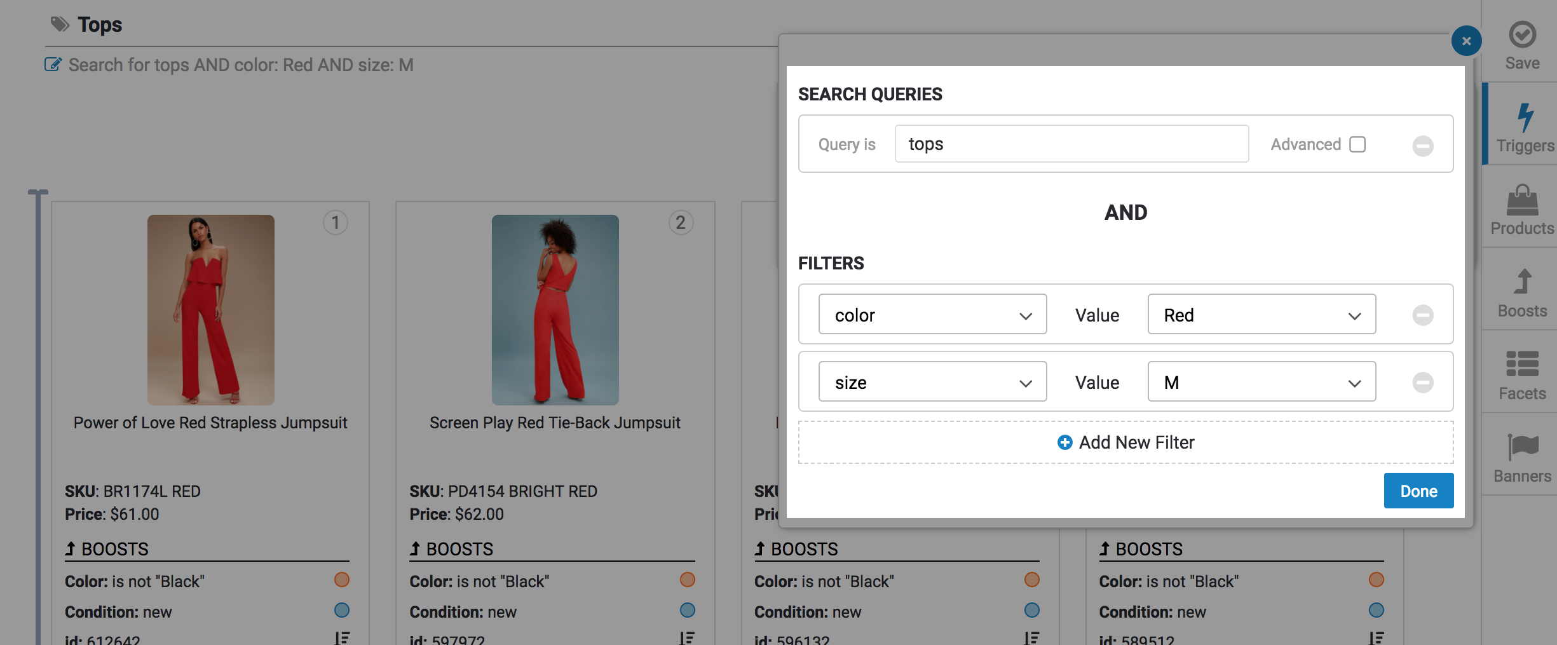Toggle orange Color boost dot on first product
This screenshot has width=1557, height=645.
pos(342,580)
